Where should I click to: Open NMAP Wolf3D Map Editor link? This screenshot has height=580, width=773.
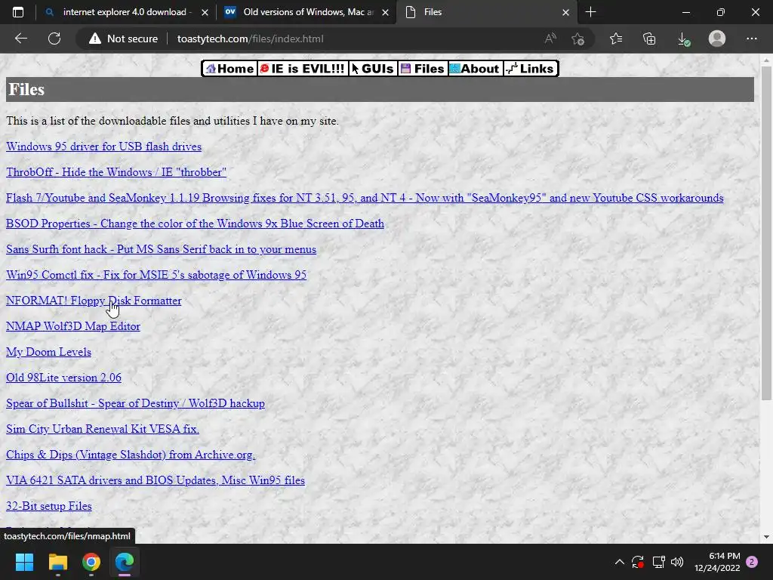(73, 326)
